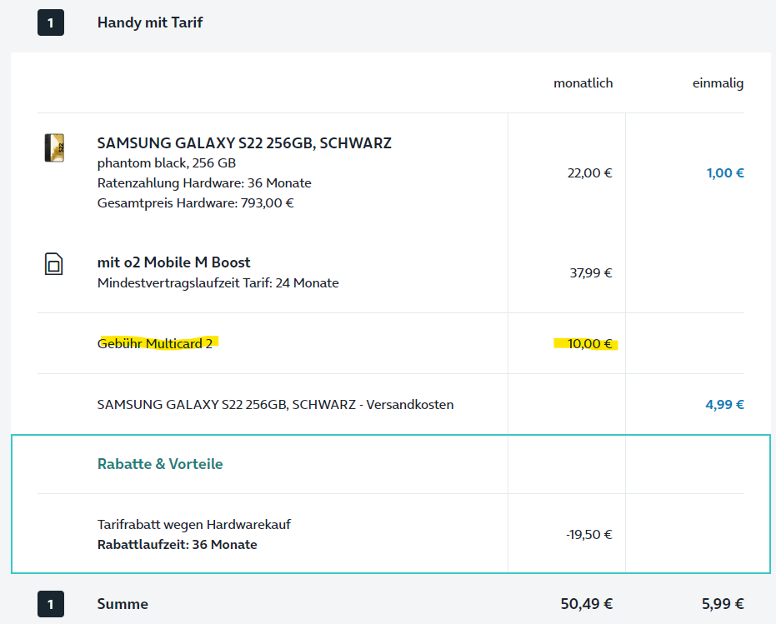Image resolution: width=776 pixels, height=624 pixels.
Task: Click the blue 4,99 € shipping cost
Action: pyautogui.click(x=724, y=405)
